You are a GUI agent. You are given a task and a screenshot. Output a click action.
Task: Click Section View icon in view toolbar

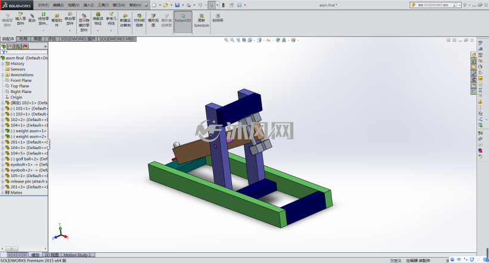click(x=244, y=40)
